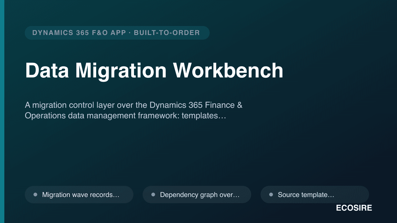The height and width of the screenshot is (223, 397).
Task: Select the Data Migration Workbench heading
Action: click(x=154, y=71)
